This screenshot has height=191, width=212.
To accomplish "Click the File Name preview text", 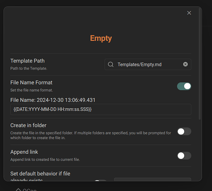I will (53, 100).
